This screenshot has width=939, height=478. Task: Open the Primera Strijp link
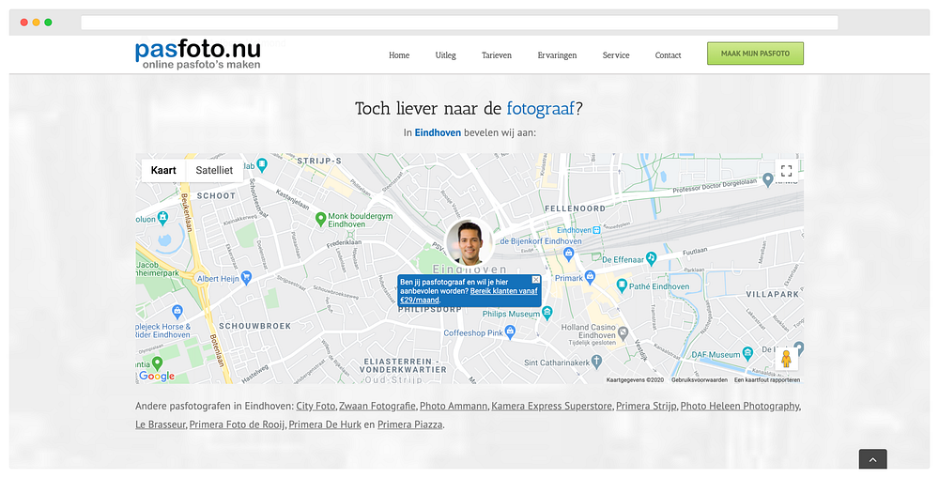(646, 406)
